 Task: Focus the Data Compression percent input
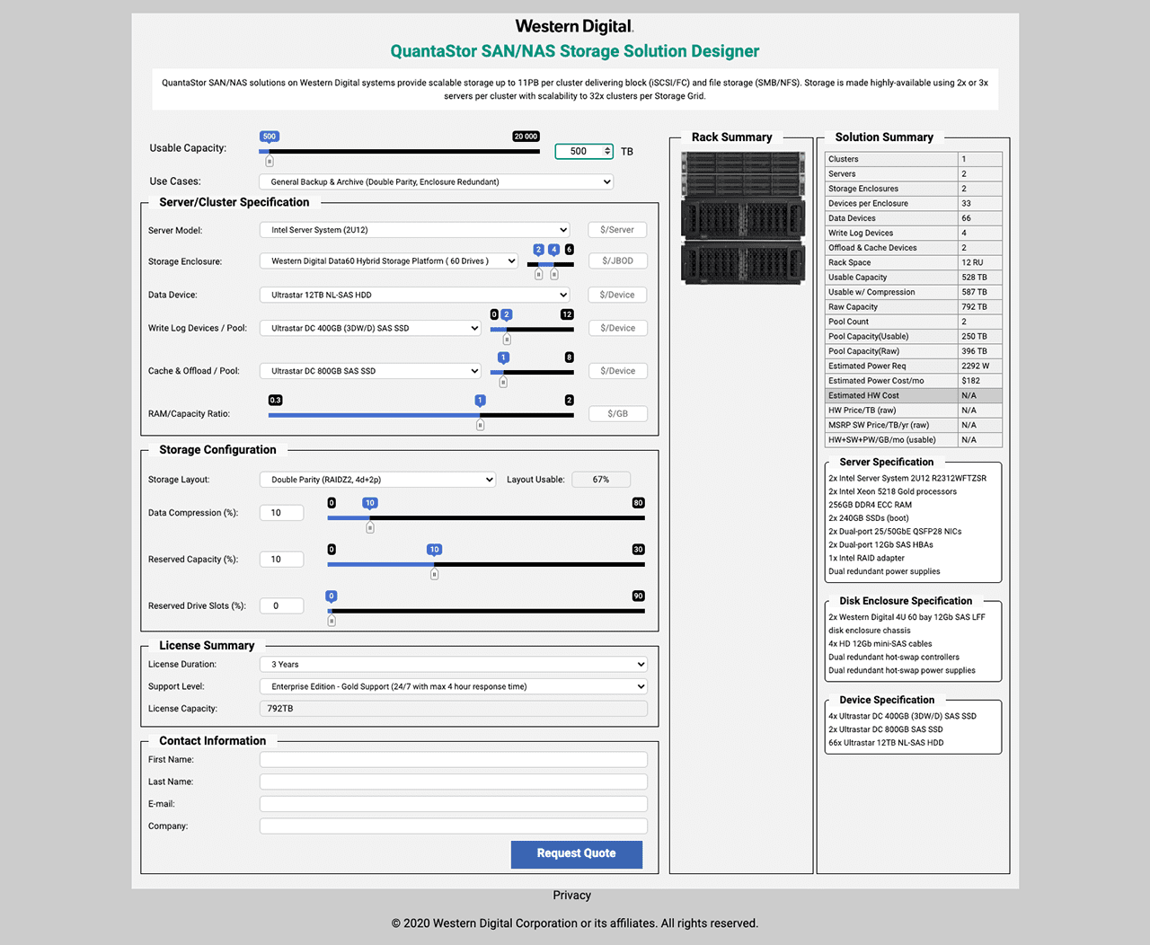282,513
